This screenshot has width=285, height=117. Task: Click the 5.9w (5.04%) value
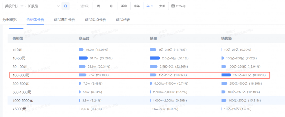point(93,92)
